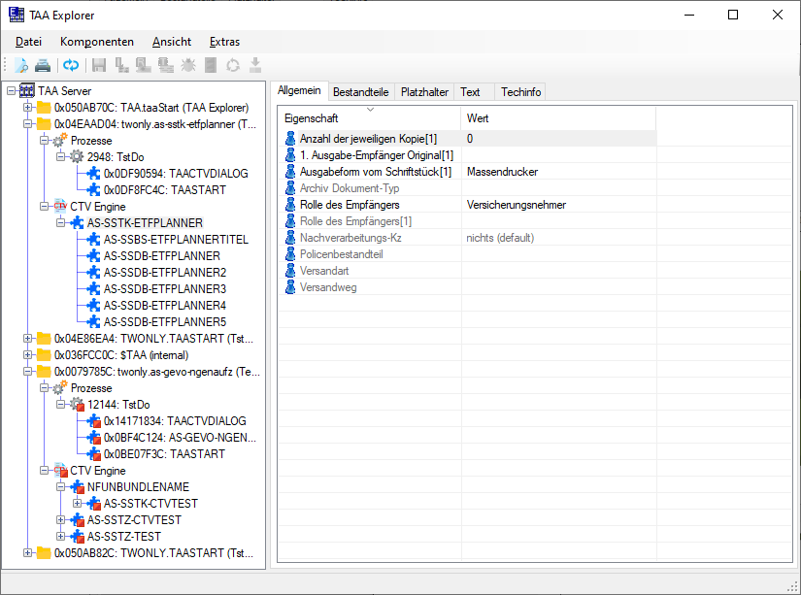Click the grayed-out save disk icon

click(98, 66)
